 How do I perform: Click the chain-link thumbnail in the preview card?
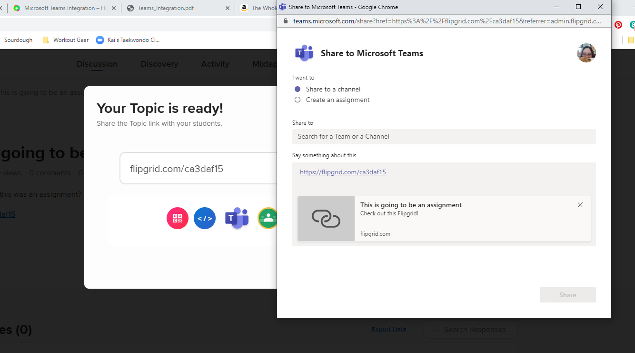click(x=326, y=219)
